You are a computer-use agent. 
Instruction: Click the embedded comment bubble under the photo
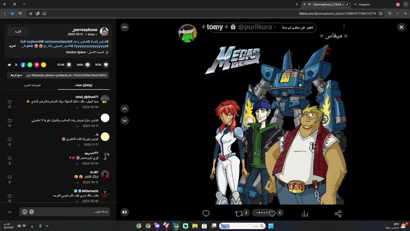(206, 214)
